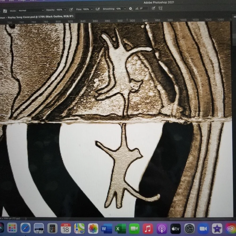Open FaceTime from the Dock
236x236 pixels.
click(x=134, y=229)
